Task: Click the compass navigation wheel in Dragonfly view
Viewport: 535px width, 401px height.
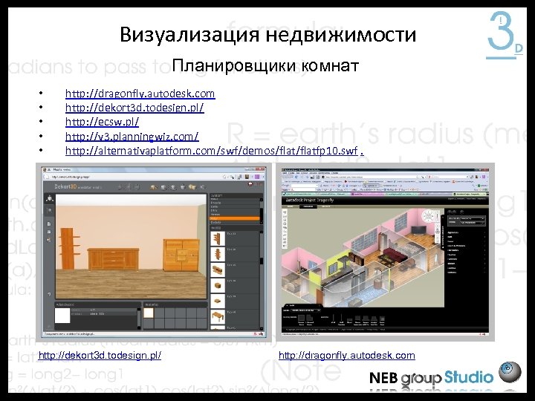Action: point(427,216)
